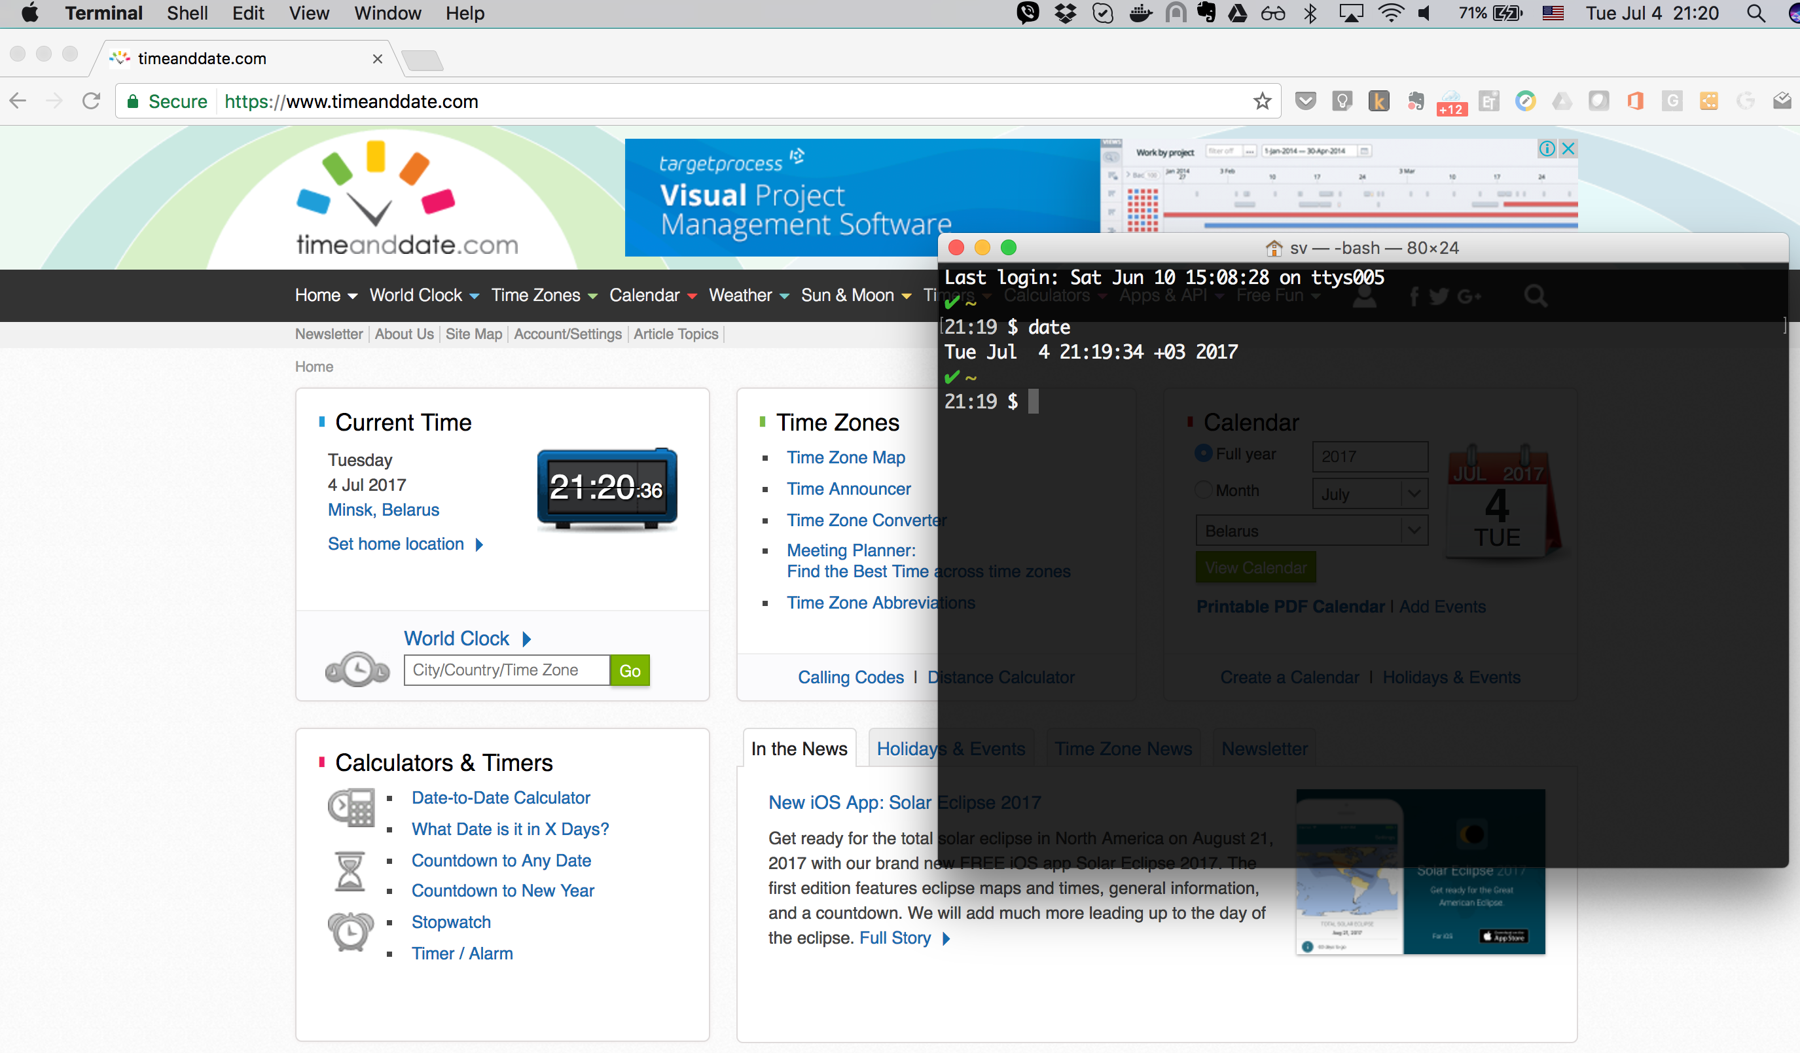Close the timeanddate.com browser tab
1800x1053 pixels.
click(x=378, y=59)
